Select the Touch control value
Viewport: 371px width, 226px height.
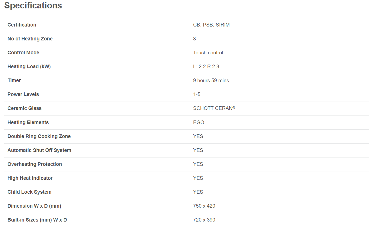pyautogui.click(x=208, y=52)
